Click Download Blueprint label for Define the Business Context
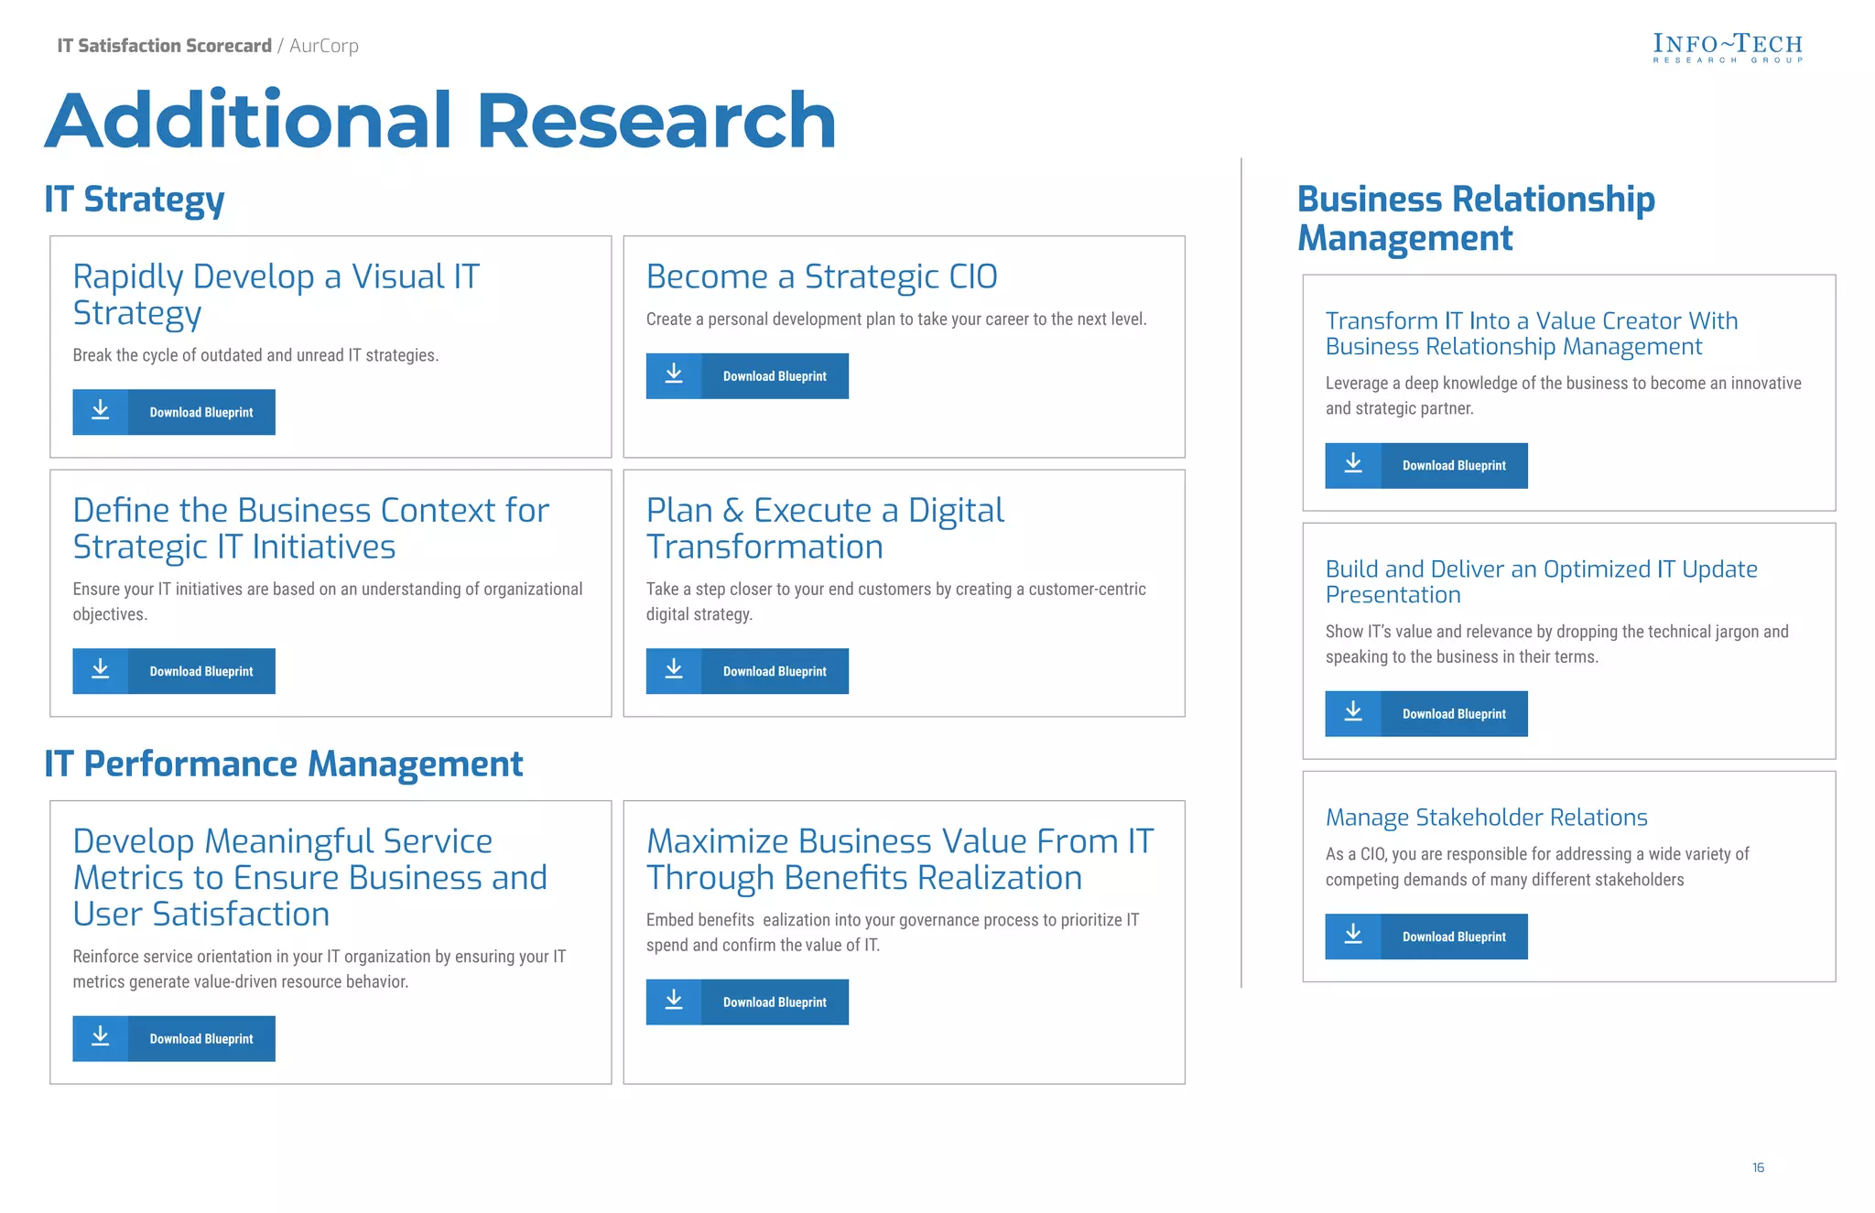 [x=201, y=671]
